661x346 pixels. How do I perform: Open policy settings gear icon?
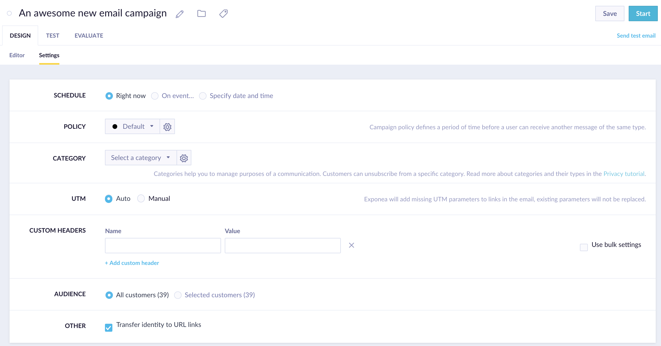tap(167, 127)
